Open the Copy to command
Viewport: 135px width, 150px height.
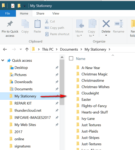point(91,28)
